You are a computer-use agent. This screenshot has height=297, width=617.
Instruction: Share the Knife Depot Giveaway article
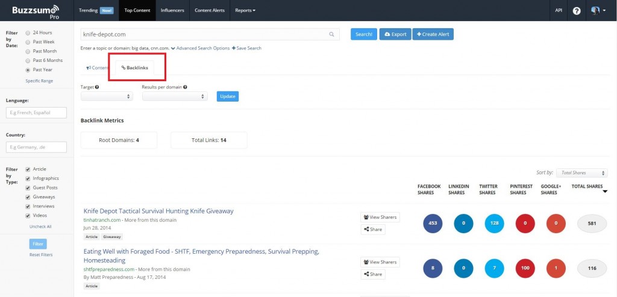pyautogui.click(x=373, y=230)
